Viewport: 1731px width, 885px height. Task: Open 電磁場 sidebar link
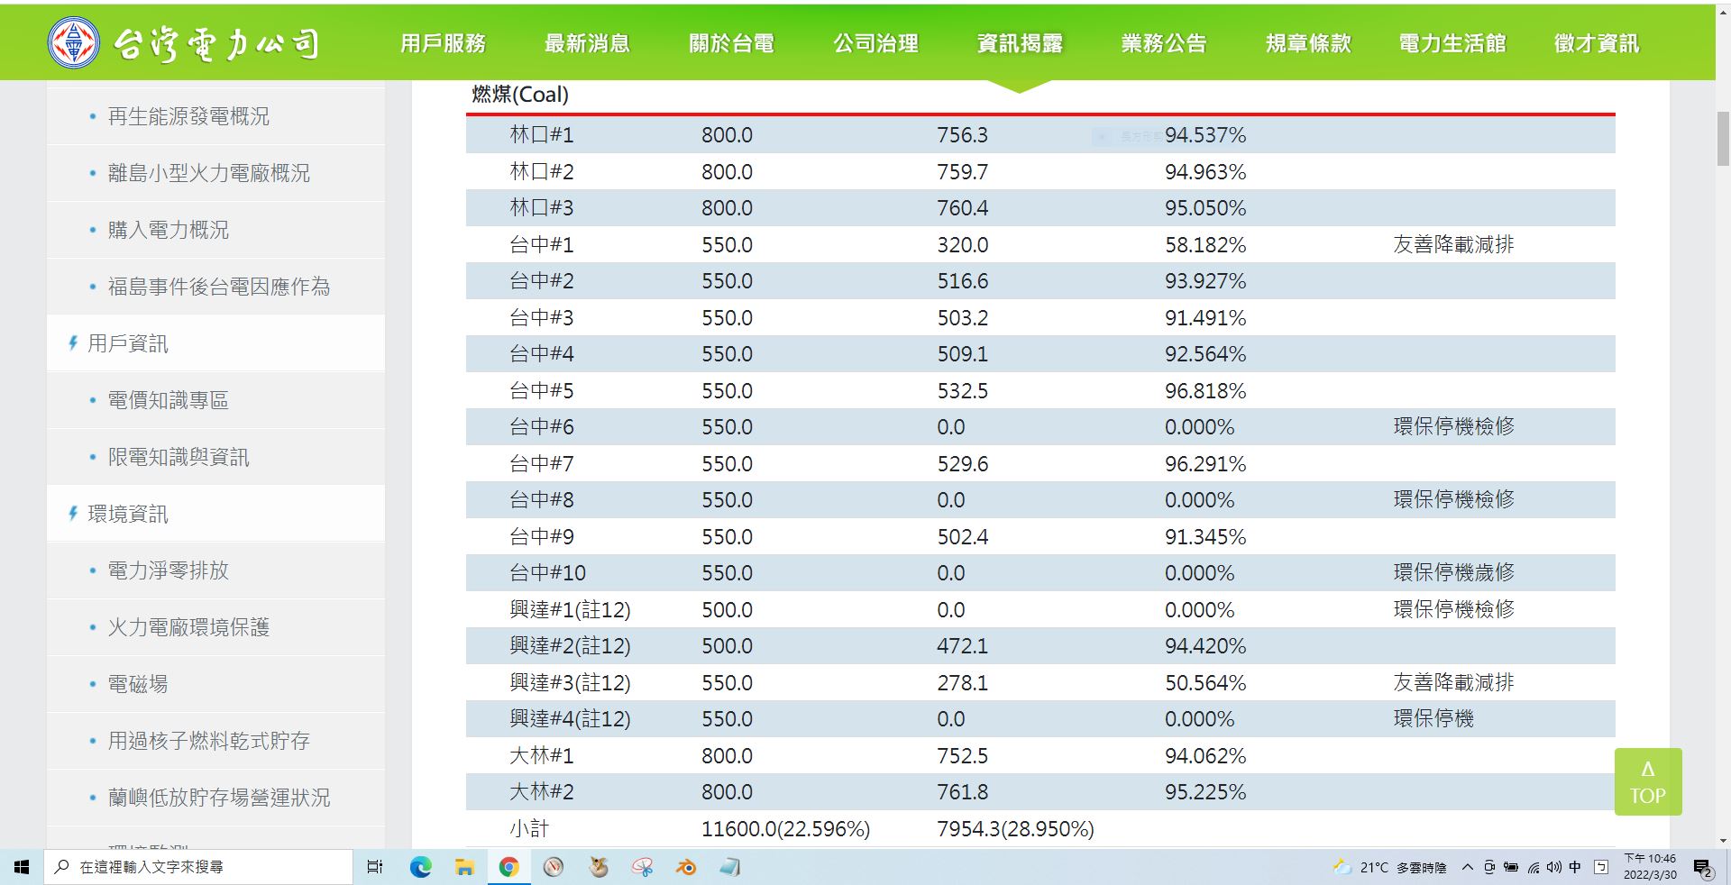138,684
